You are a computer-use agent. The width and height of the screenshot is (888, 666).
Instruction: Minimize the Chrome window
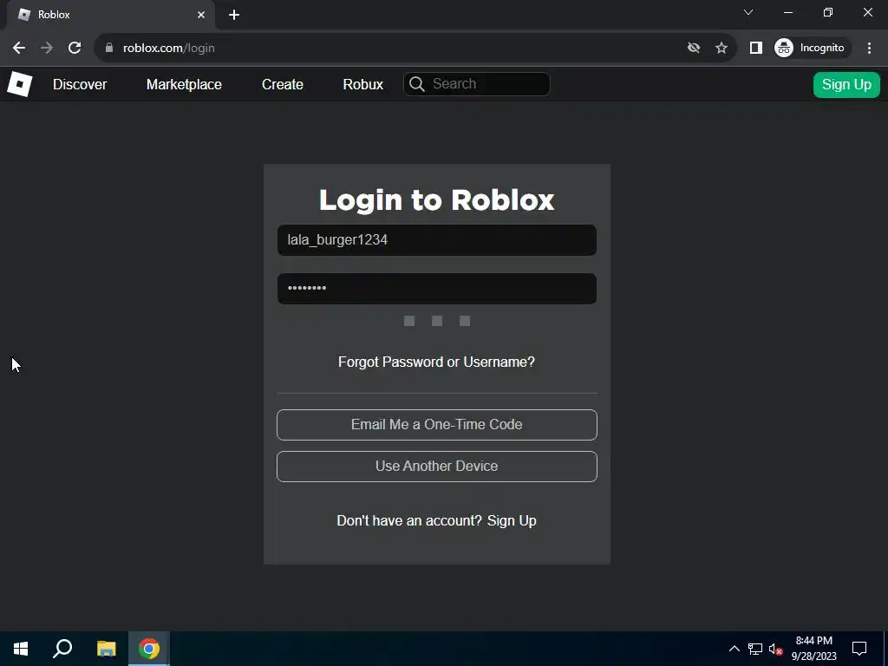click(788, 12)
